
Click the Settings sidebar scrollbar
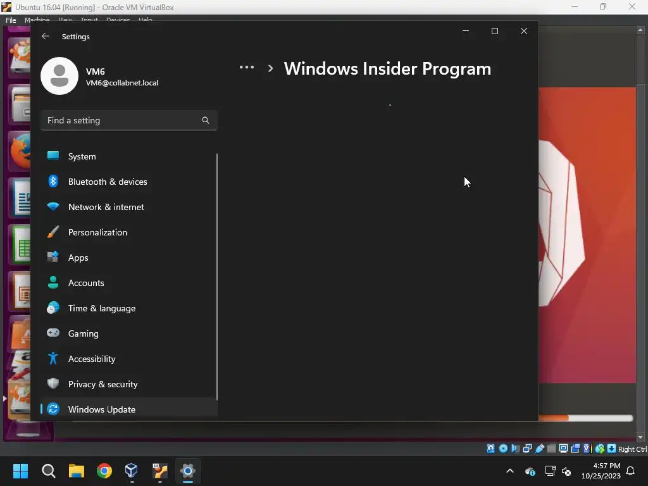pos(216,276)
